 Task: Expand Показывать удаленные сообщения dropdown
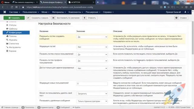point(92,101)
